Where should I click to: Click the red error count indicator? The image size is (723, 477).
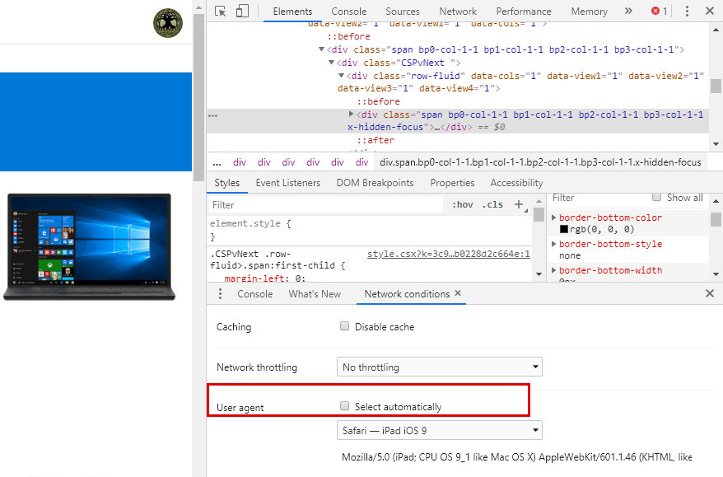point(659,11)
